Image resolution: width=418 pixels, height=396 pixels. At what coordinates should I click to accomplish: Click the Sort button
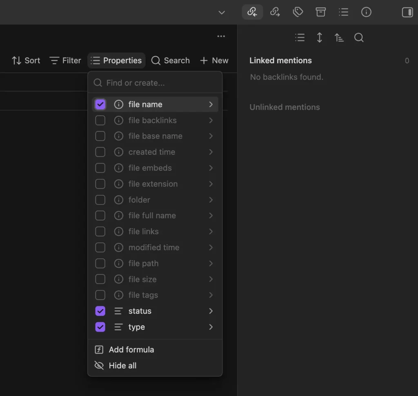26,60
